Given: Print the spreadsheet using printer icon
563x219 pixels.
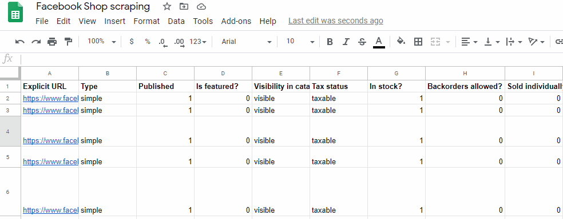Looking at the screenshot, I should (x=52, y=42).
